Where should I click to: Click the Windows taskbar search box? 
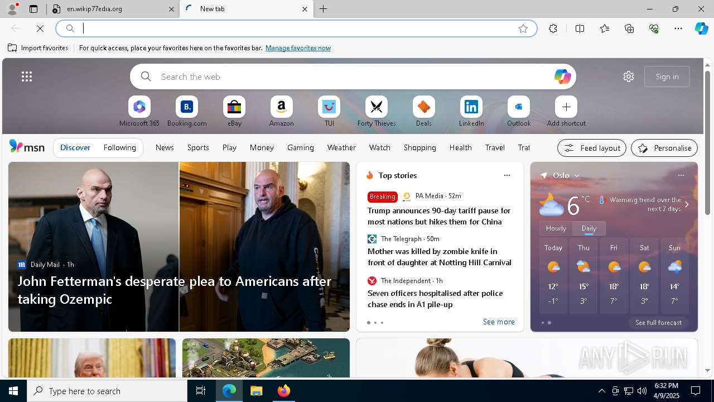pyautogui.click(x=107, y=391)
